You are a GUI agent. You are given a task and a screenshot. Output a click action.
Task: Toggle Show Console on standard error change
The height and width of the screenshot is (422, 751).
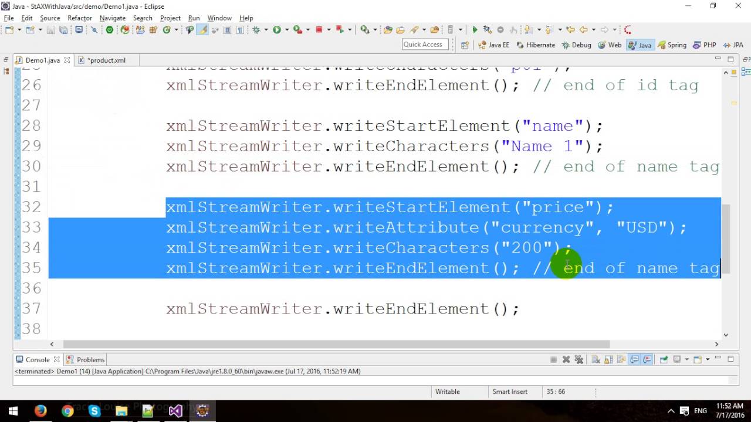(x=647, y=359)
